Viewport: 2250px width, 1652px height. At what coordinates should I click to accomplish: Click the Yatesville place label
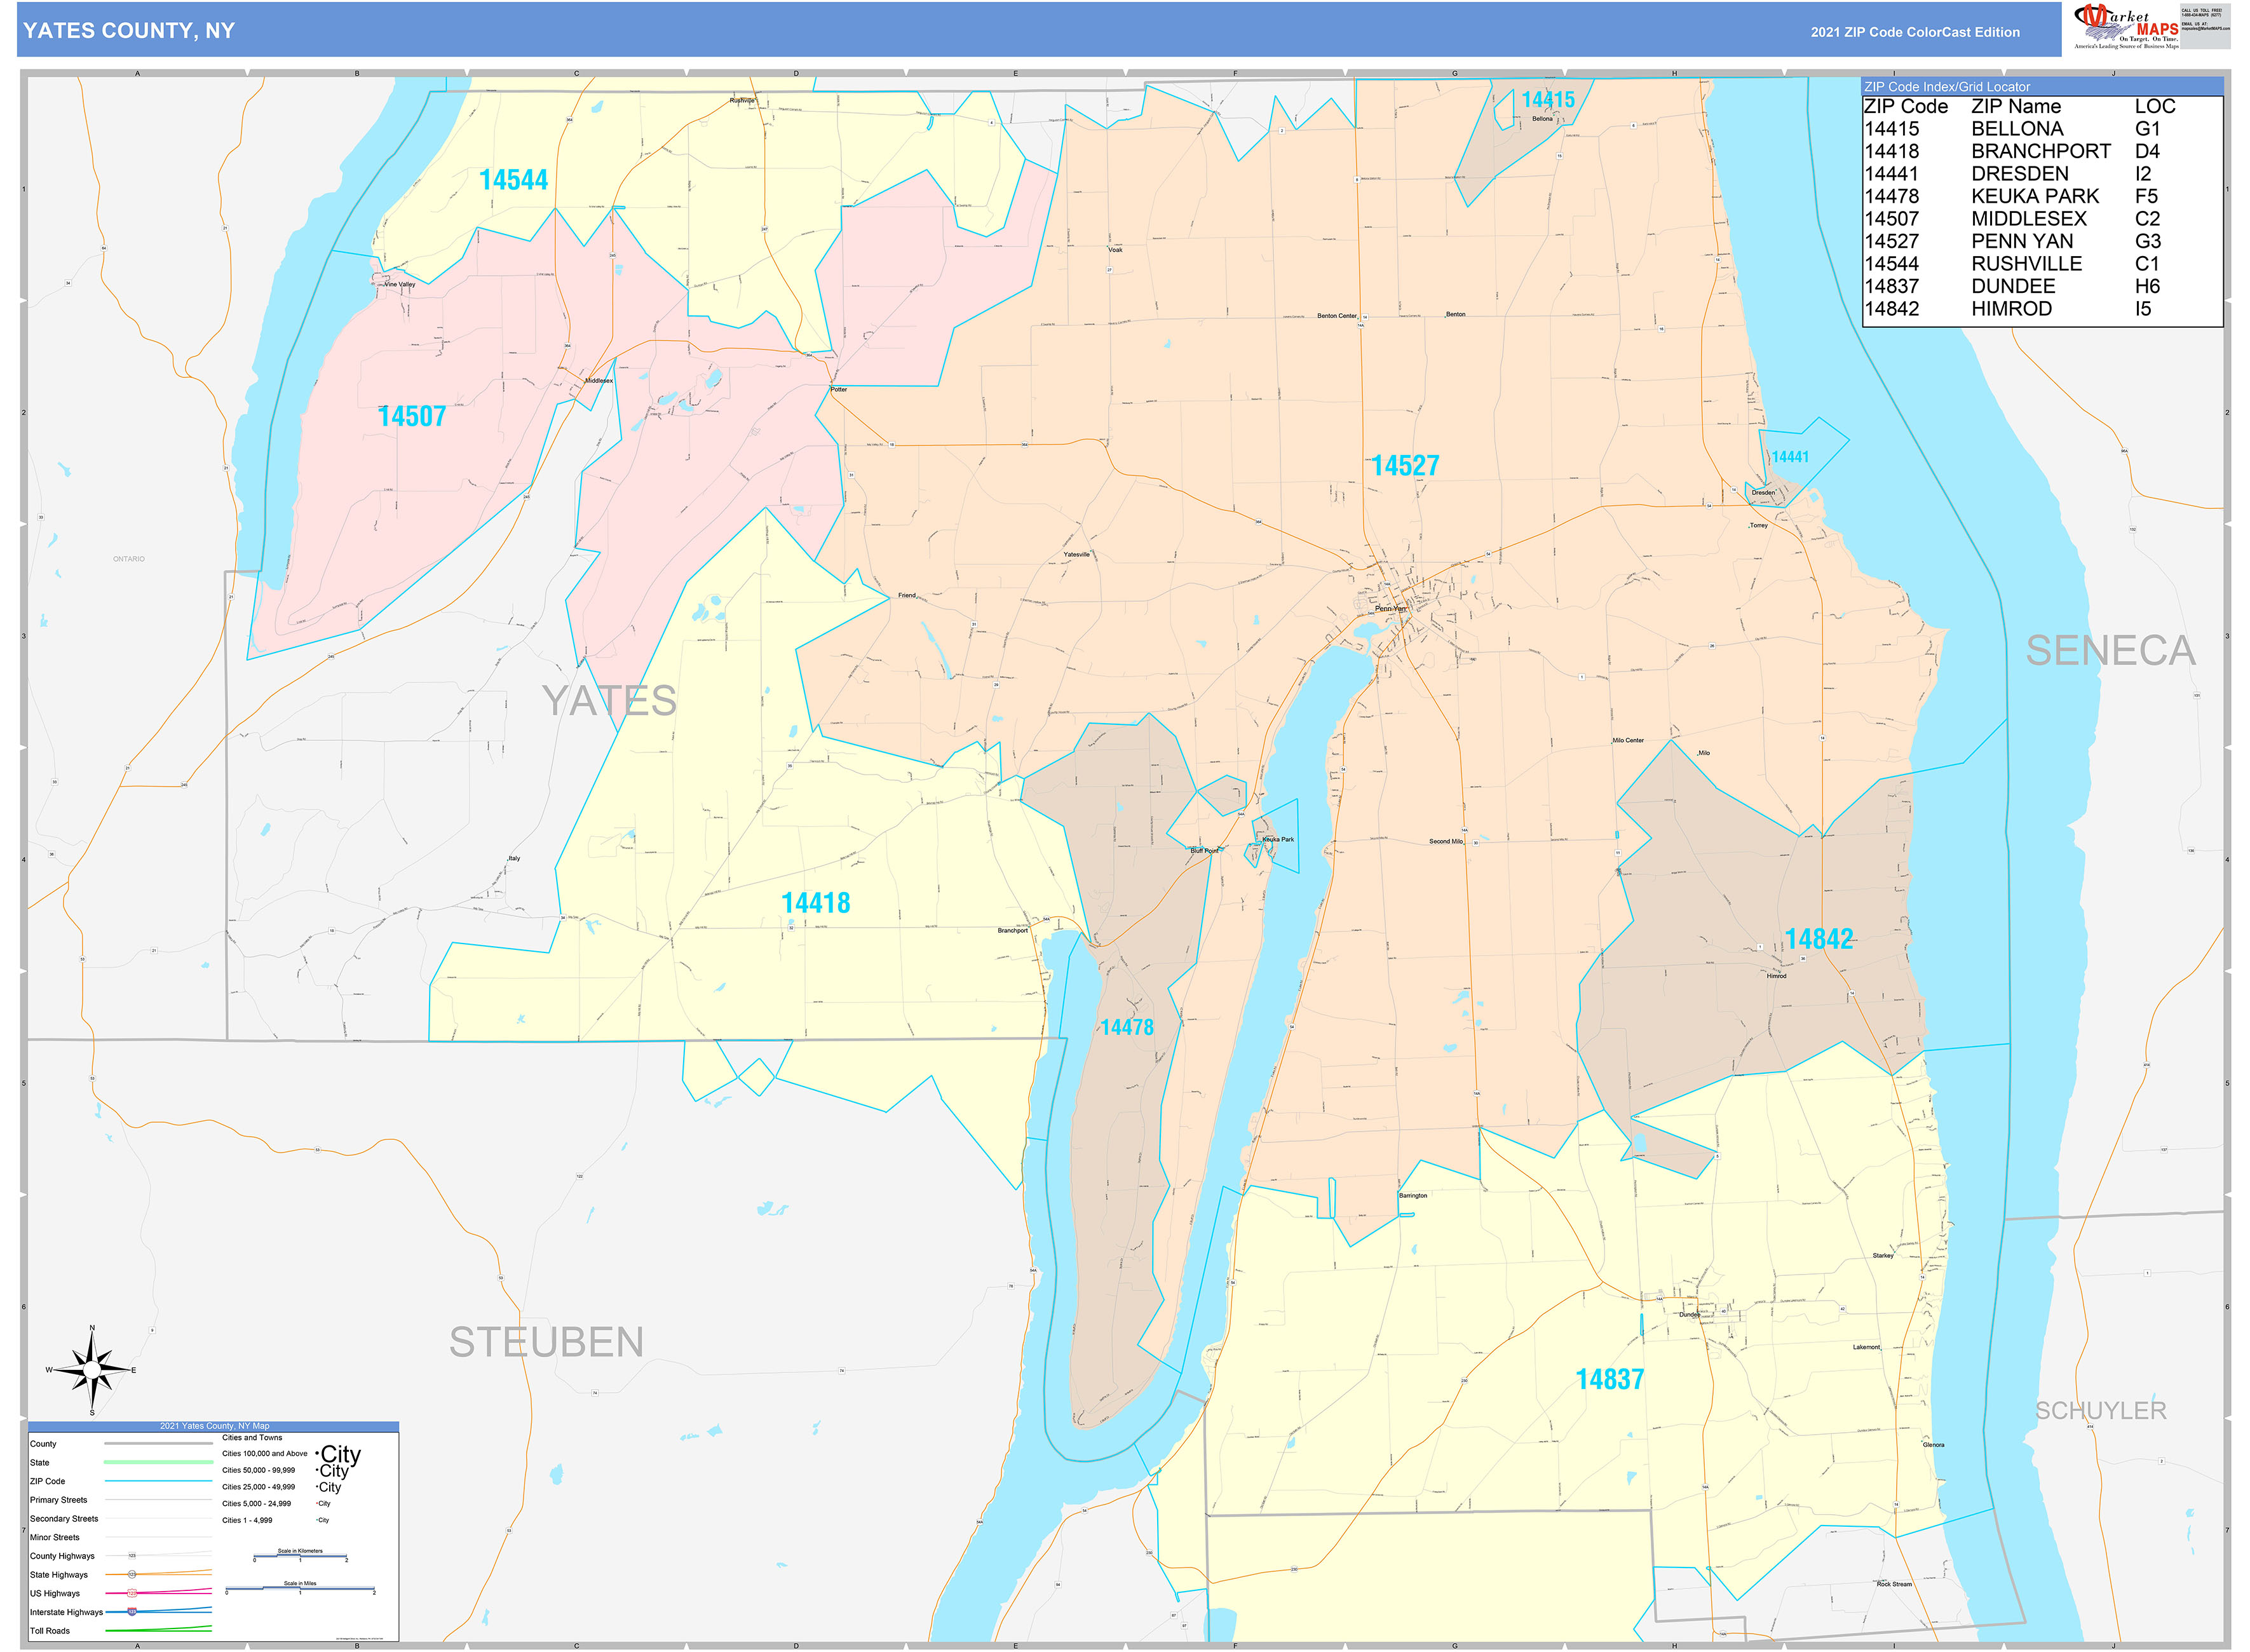coord(1076,555)
